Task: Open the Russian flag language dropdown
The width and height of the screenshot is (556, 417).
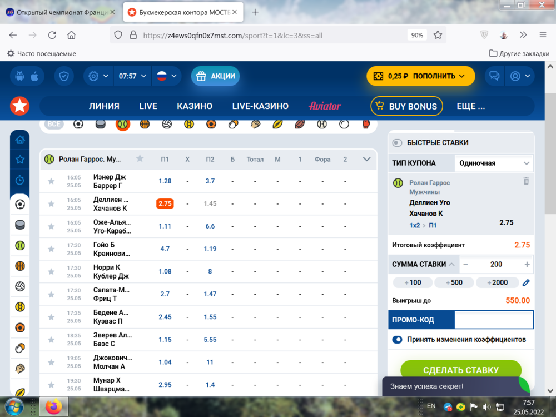Action: [167, 76]
